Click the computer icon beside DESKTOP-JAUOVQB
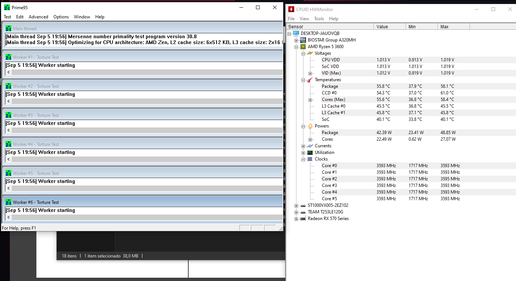The image size is (516, 281). coord(296,33)
